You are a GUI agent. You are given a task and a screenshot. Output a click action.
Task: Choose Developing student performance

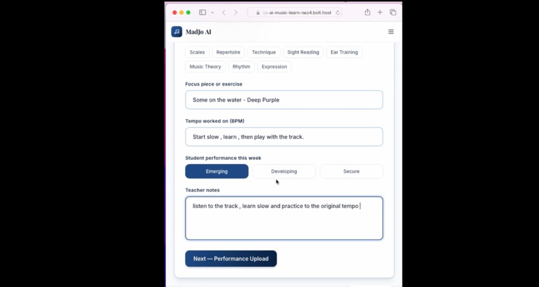coord(284,171)
